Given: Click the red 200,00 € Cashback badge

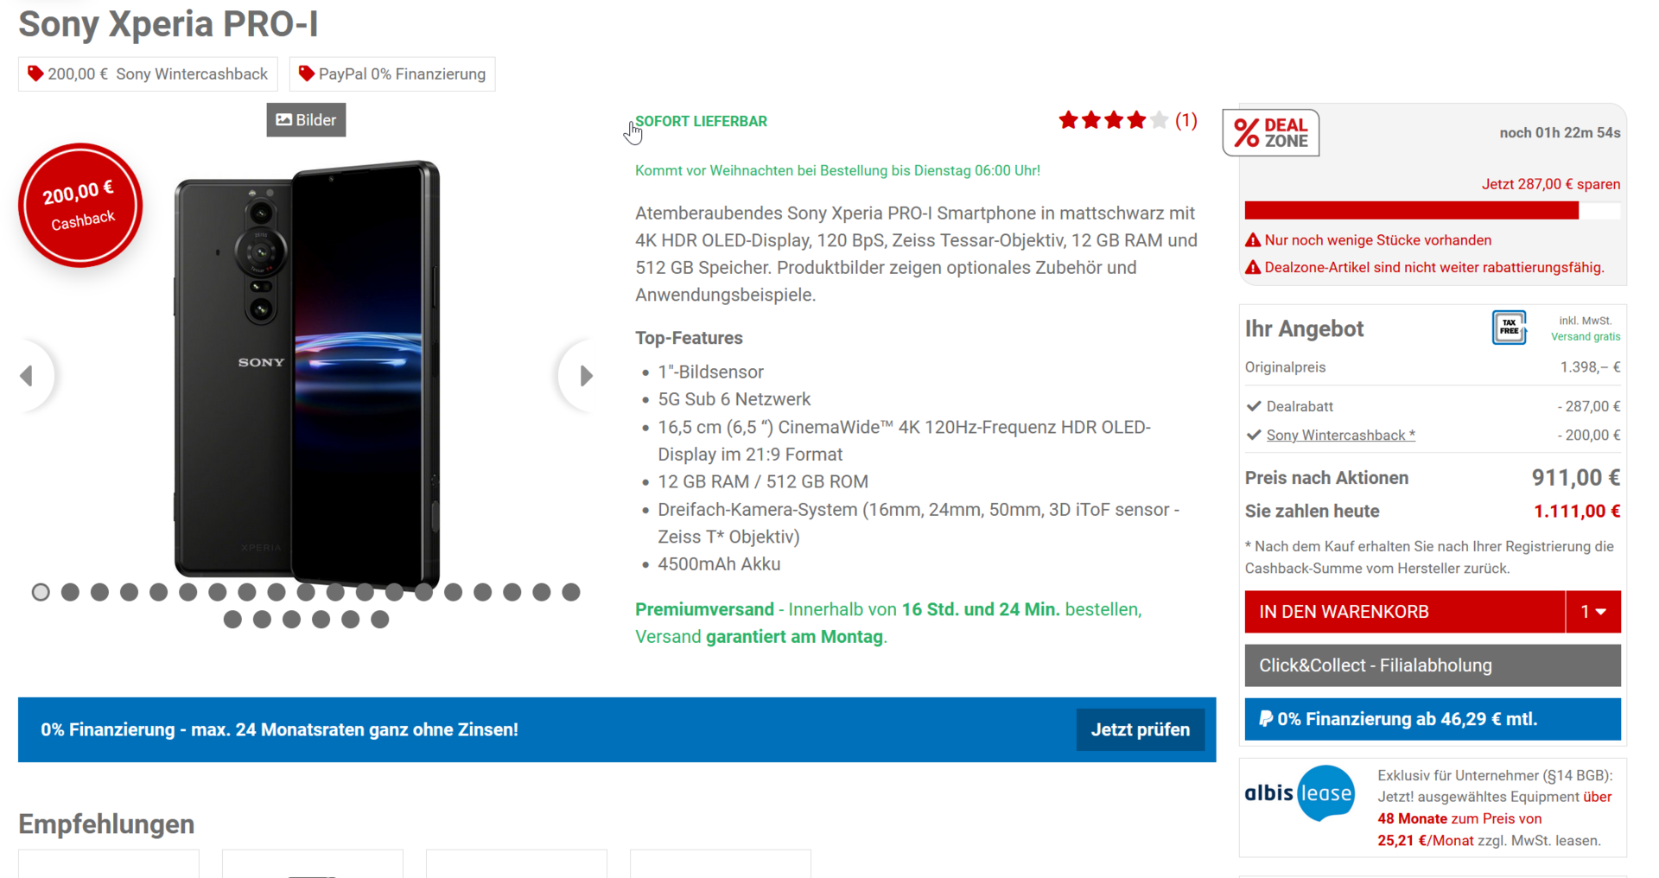Looking at the screenshot, I should tap(80, 205).
